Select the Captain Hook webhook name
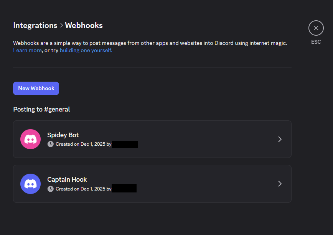333x235 pixels. pyautogui.click(x=67, y=179)
